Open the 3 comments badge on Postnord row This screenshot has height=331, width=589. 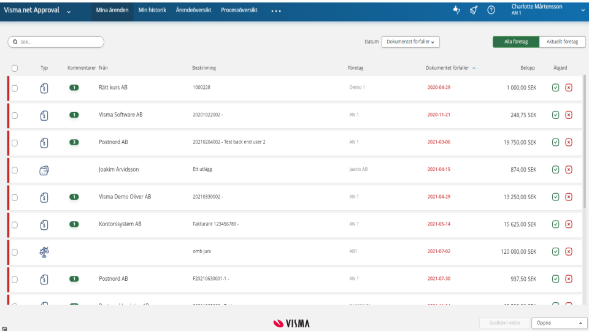coord(74,142)
